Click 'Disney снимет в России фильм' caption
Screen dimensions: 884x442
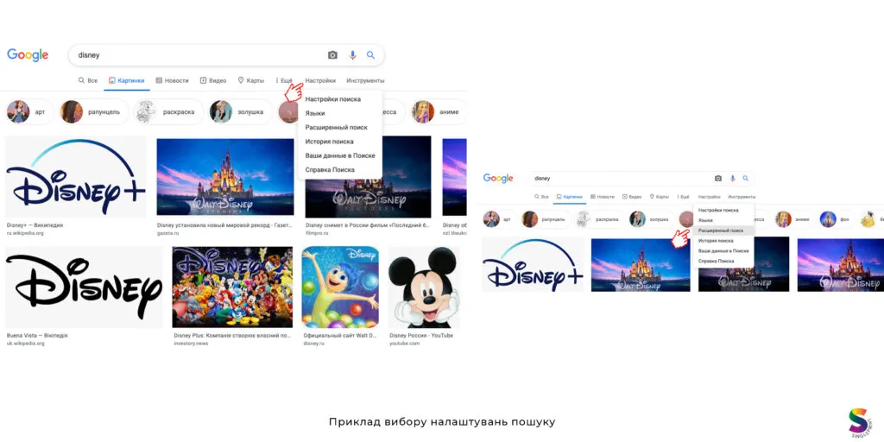point(368,225)
